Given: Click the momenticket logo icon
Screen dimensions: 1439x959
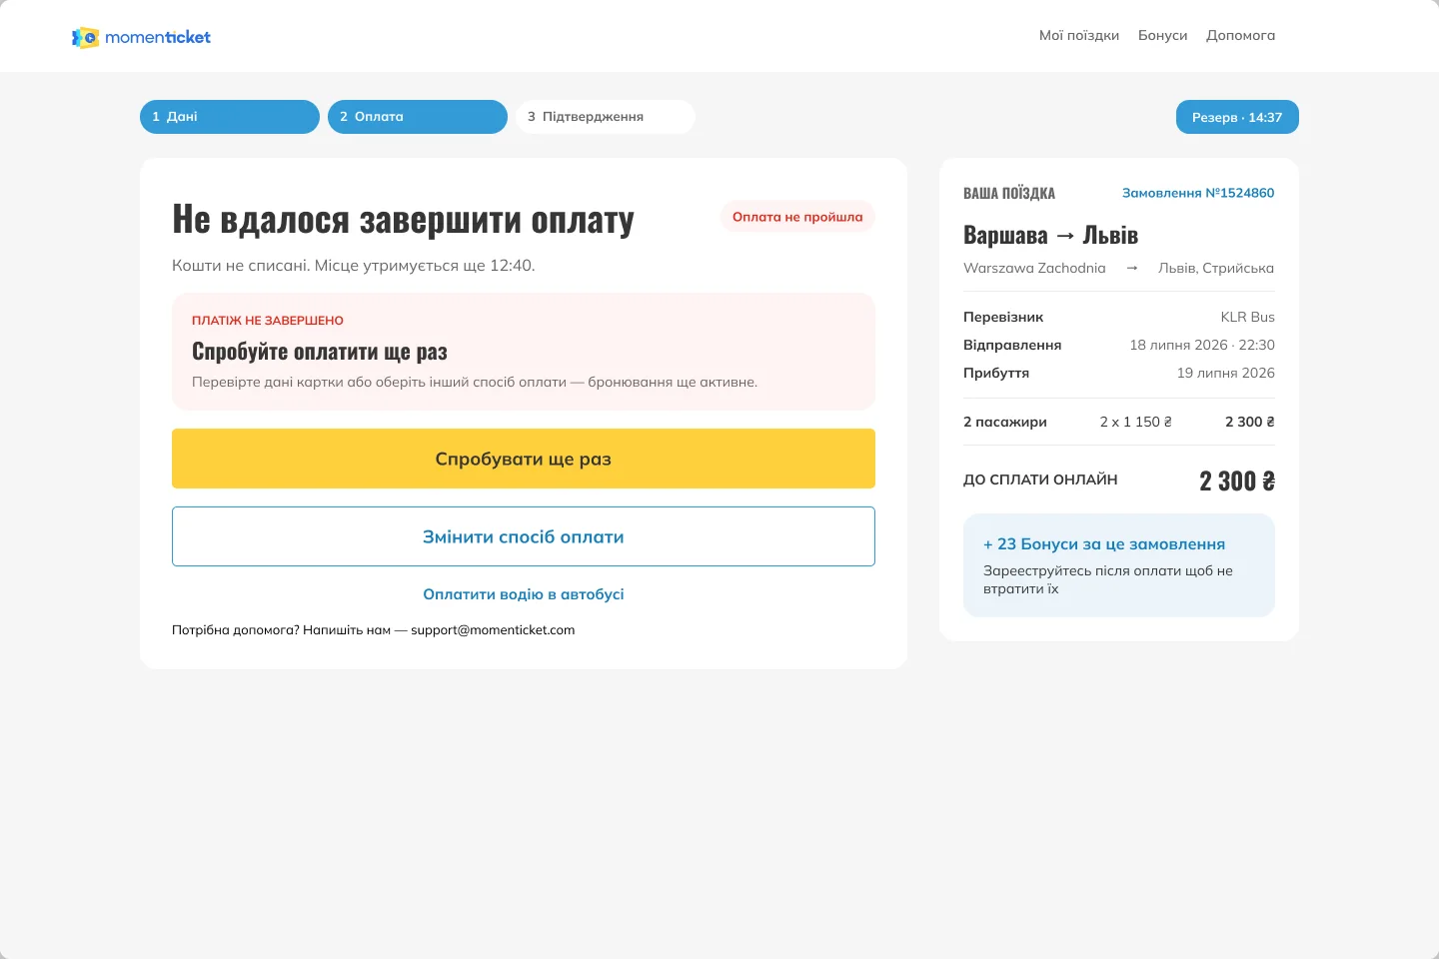Looking at the screenshot, I should [x=85, y=37].
